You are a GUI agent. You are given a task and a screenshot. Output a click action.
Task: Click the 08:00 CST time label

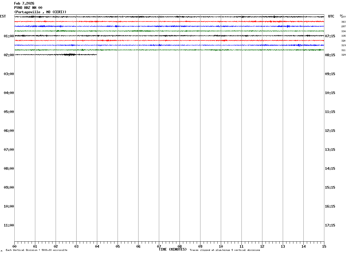[x=9, y=169]
